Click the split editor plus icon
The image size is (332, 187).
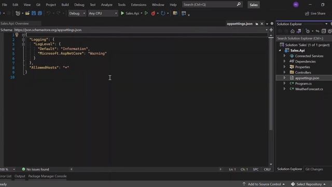coord(271,30)
